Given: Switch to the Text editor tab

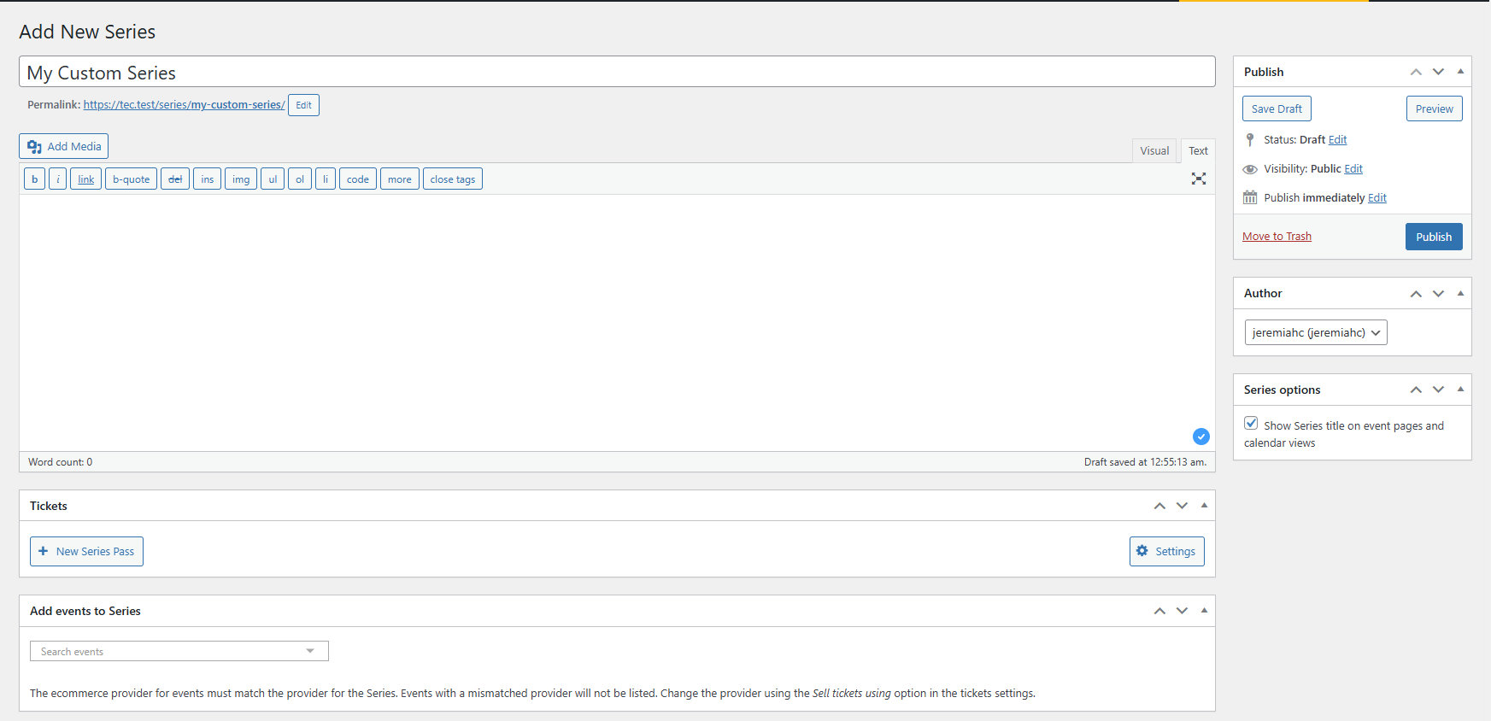Looking at the screenshot, I should tap(1198, 150).
